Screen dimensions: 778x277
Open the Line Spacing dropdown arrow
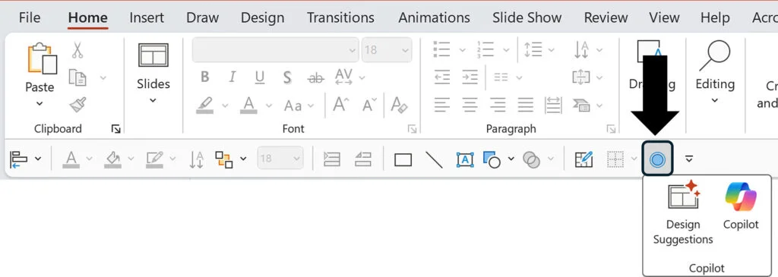click(552, 50)
